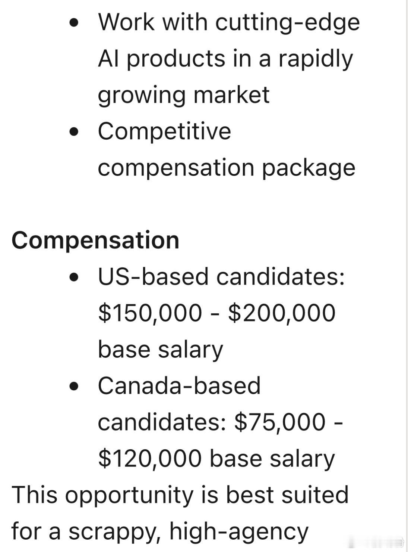Click the vertical scrollbar on right edge
Viewport: 408px width, 552px height.
tap(406, 276)
